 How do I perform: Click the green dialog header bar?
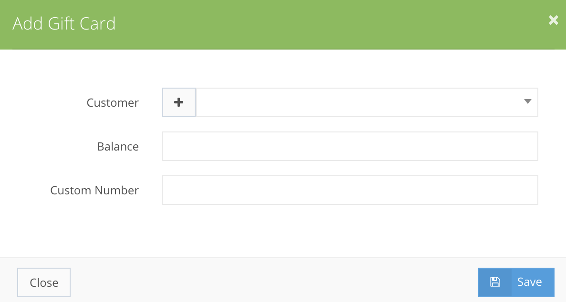[310, 24]
